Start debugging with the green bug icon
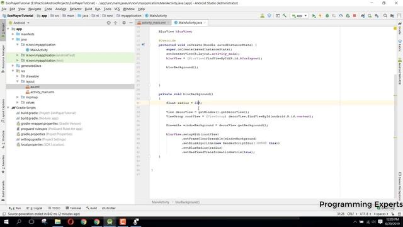The height and width of the screenshot is (227, 403). pos(327,16)
